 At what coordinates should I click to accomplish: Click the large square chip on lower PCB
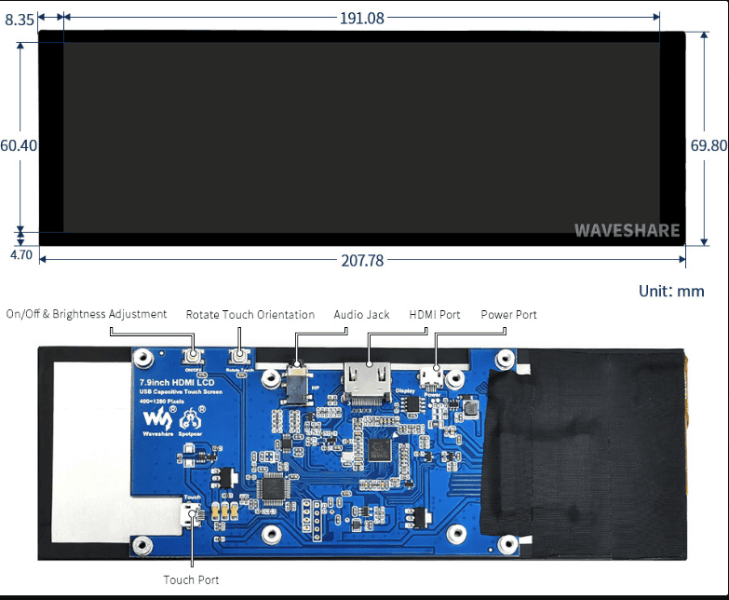click(274, 489)
